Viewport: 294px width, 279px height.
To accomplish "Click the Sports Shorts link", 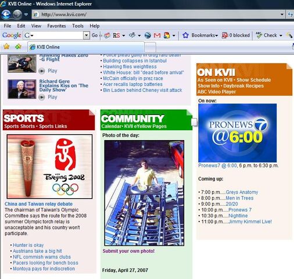I will pyautogui.click(x=19, y=126).
